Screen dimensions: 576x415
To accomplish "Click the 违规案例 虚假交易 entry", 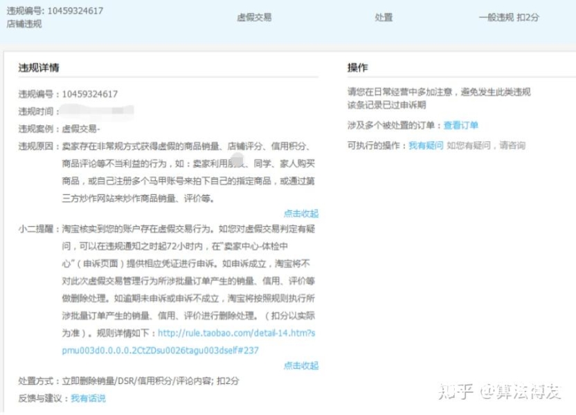I will 81,128.
